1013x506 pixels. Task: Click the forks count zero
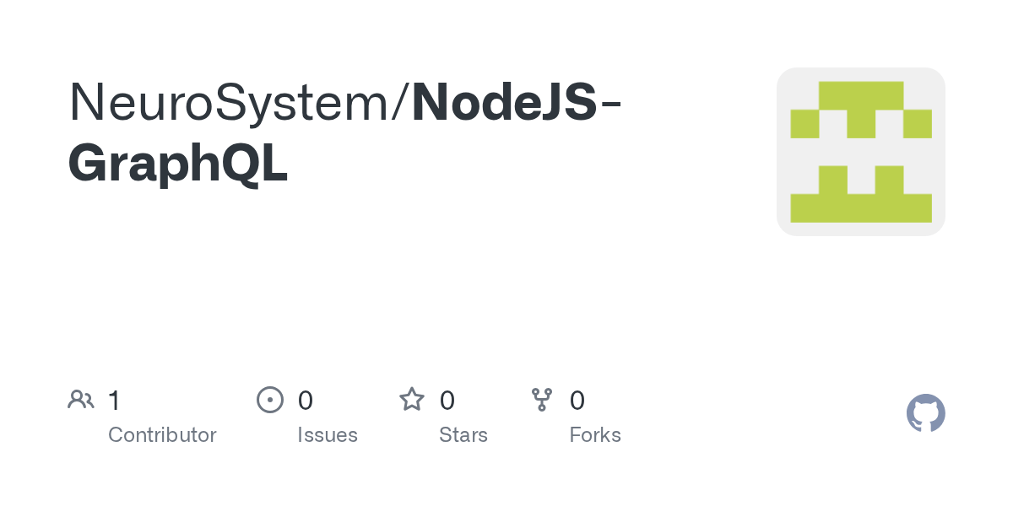[577, 401]
